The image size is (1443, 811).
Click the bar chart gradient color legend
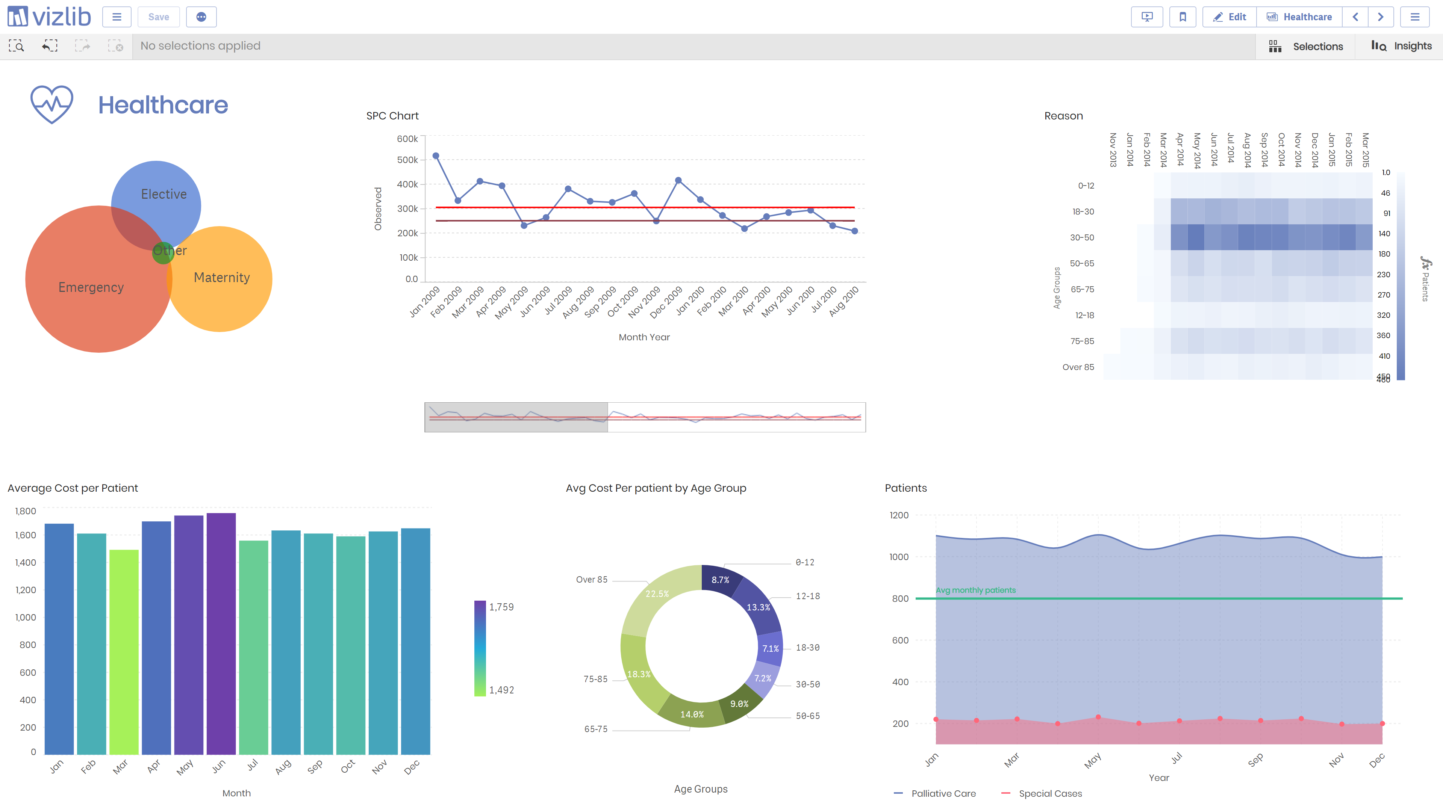coord(480,648)
